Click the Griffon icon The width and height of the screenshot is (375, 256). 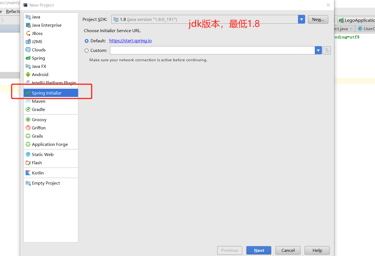(28, 128)
